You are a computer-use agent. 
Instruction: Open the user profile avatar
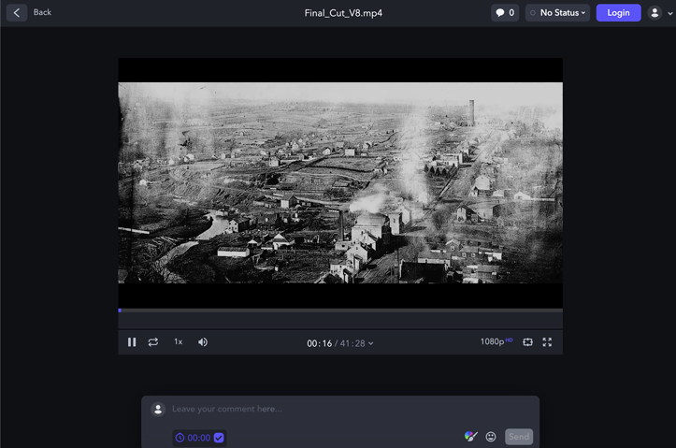coord(654,13)
